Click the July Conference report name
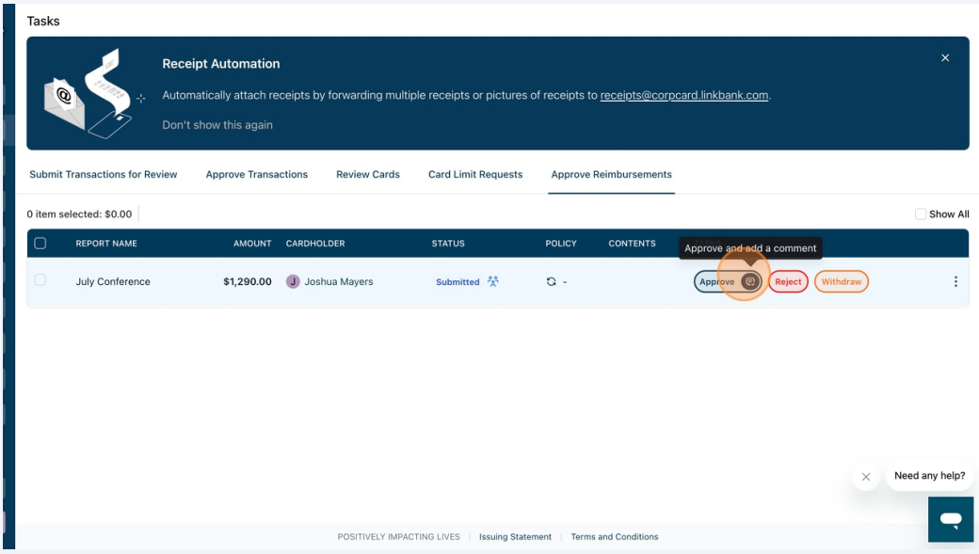979x554 pixels. (x=113, y=281)
